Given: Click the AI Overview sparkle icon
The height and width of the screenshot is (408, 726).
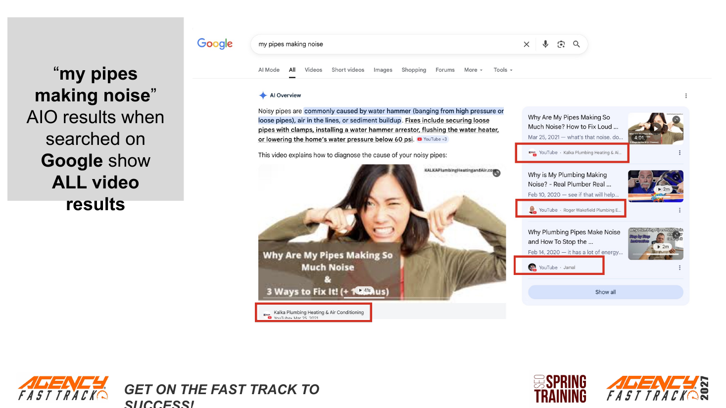Looking at the screenshot, I should point(263,95).
